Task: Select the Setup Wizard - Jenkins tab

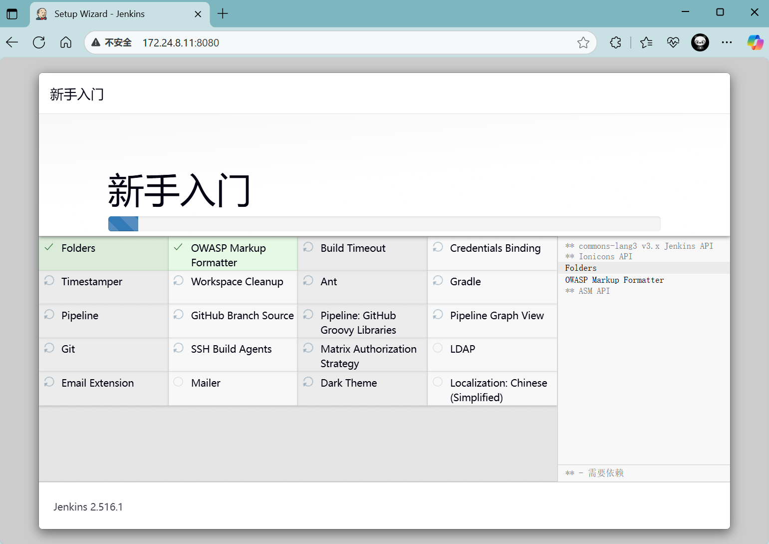Action: click(115, 14)
